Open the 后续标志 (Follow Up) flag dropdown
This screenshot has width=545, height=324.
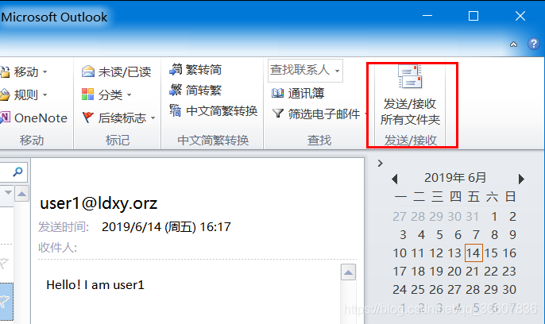click(118, 118)
